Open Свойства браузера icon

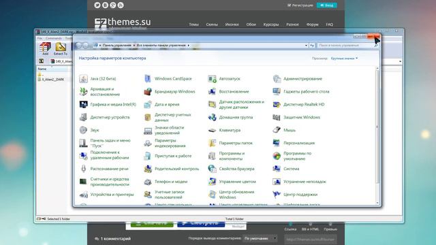(x=212, y=169)
